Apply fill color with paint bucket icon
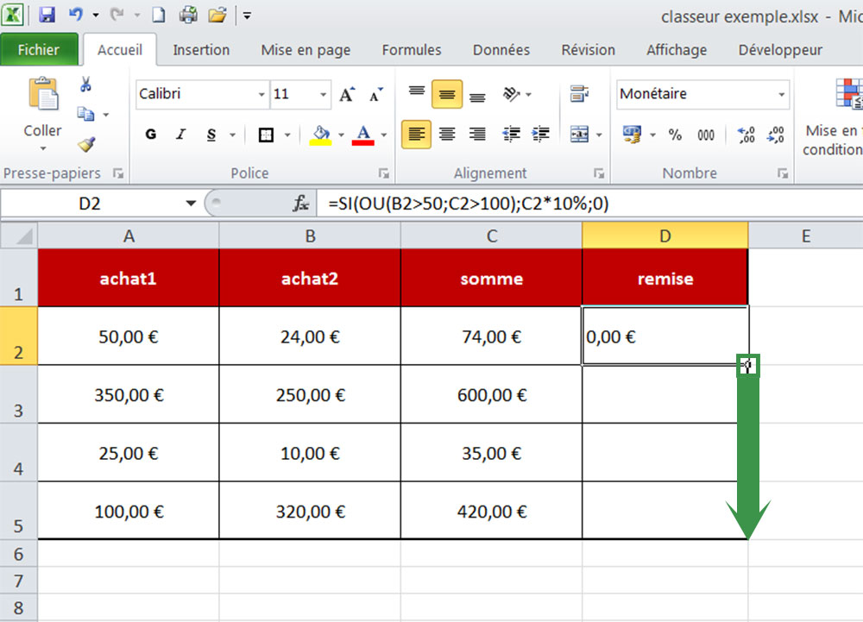 coord(321,135)
